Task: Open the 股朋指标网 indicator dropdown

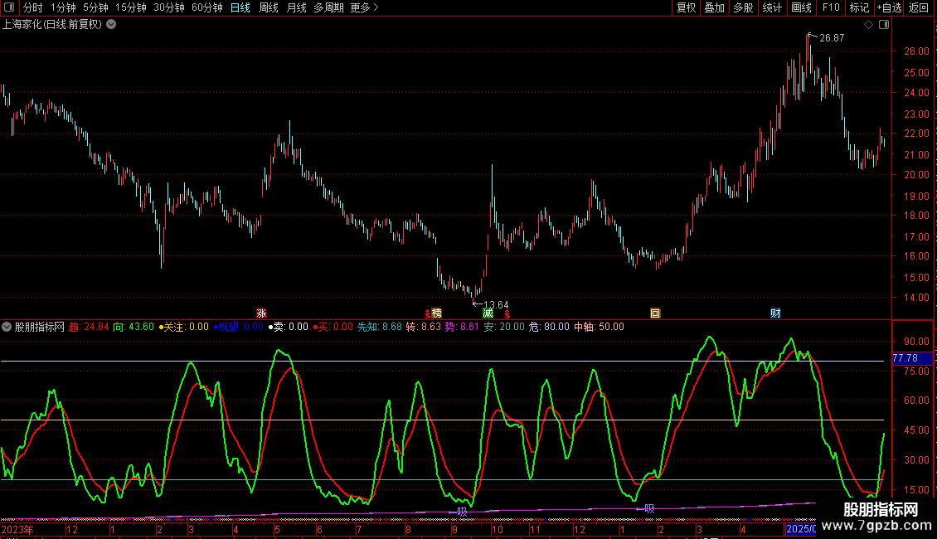Action: click(x=7, y=327)
